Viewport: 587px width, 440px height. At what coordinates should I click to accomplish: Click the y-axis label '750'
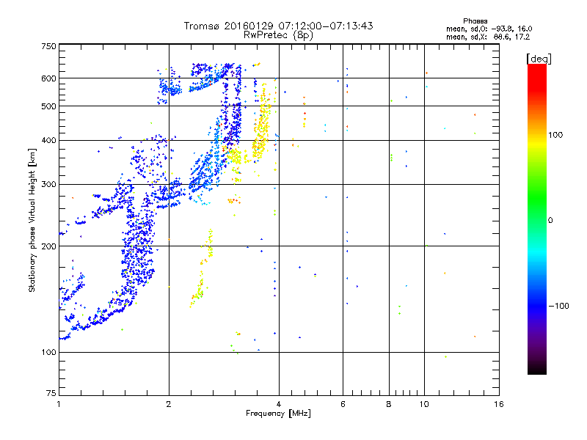48,46
